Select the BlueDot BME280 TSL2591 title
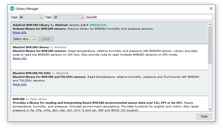The width and height of the screenshot is (223, 128). pyautogui.click(x=31, y=73)
